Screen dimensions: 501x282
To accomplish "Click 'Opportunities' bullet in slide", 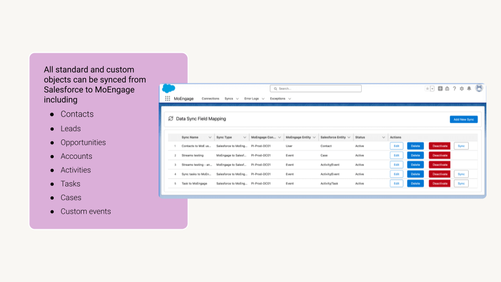I will 83,142.
